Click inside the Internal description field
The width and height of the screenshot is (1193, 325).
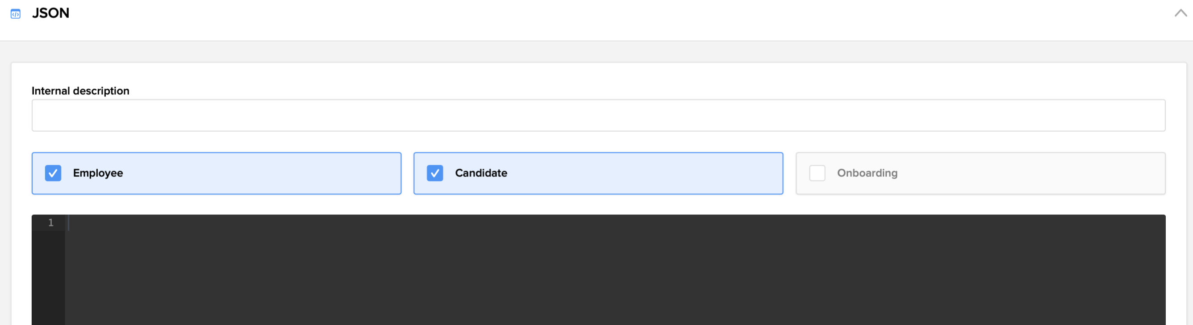coord(597,115)
